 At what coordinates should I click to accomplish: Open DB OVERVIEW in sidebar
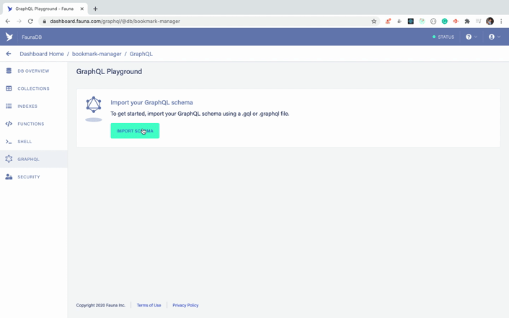tap(33, 71)
